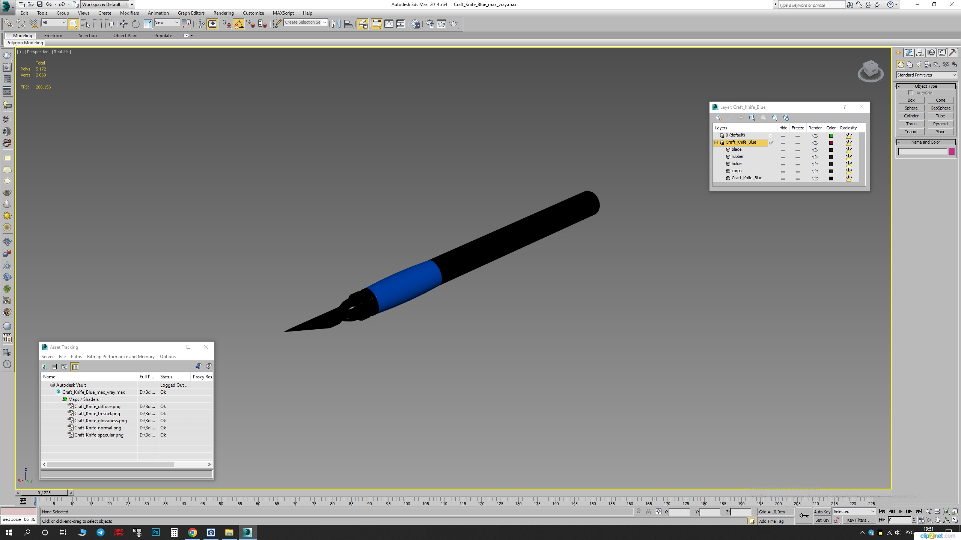Toggle render for the blade layer
The image size is (961, 540).
coord(815,150)
